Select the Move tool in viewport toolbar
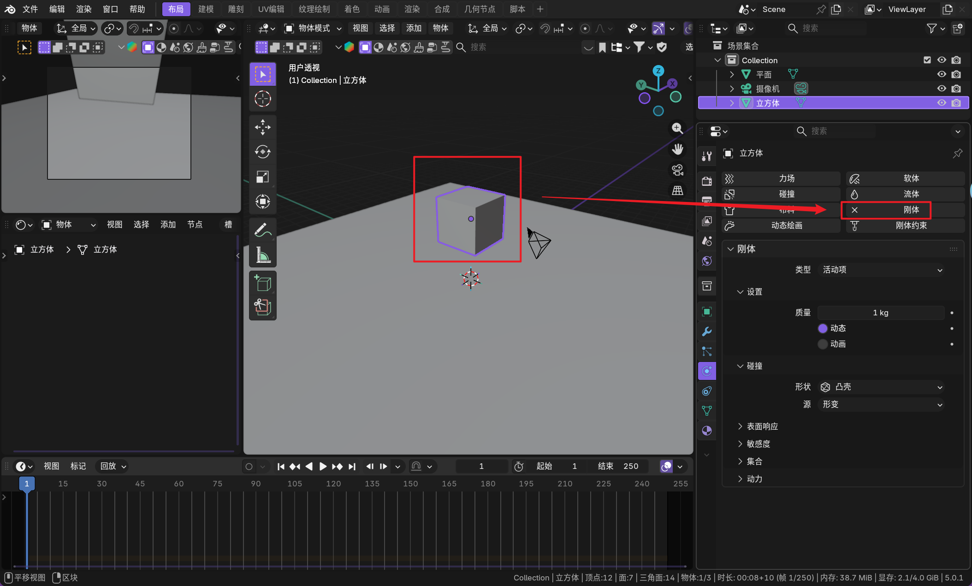The height and width of the screenshot is (586, 972). click(x=263, y=127)
